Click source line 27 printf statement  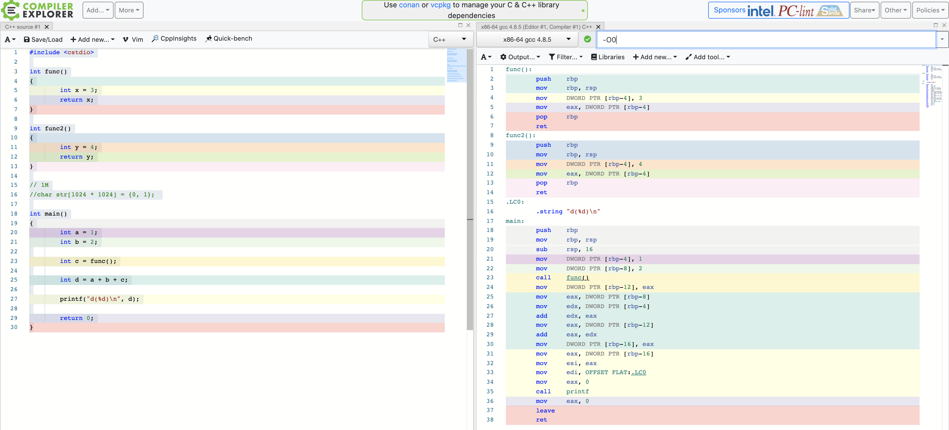tap(99, 299)
